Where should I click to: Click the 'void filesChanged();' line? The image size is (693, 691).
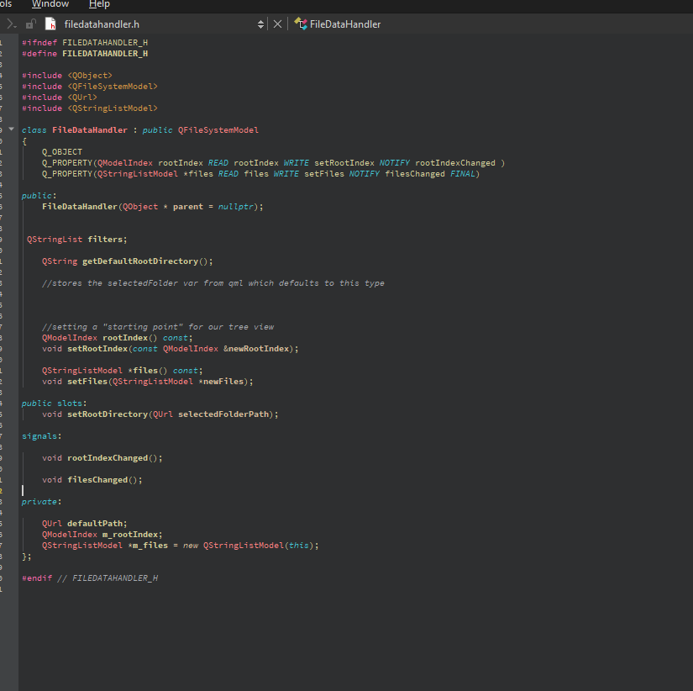(92, 479)
